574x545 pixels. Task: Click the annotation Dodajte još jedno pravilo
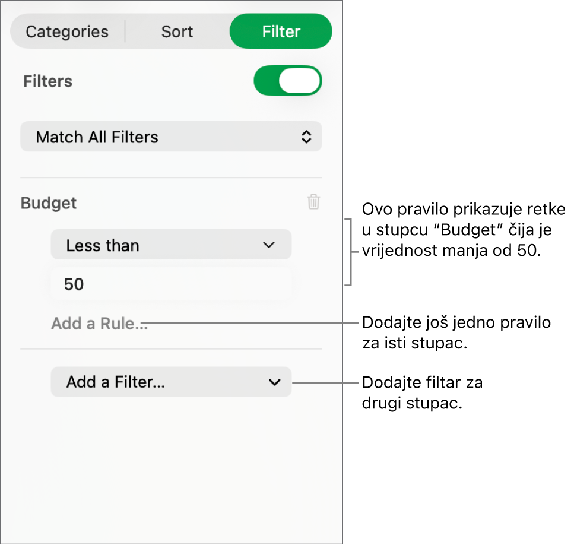(456, 332)
